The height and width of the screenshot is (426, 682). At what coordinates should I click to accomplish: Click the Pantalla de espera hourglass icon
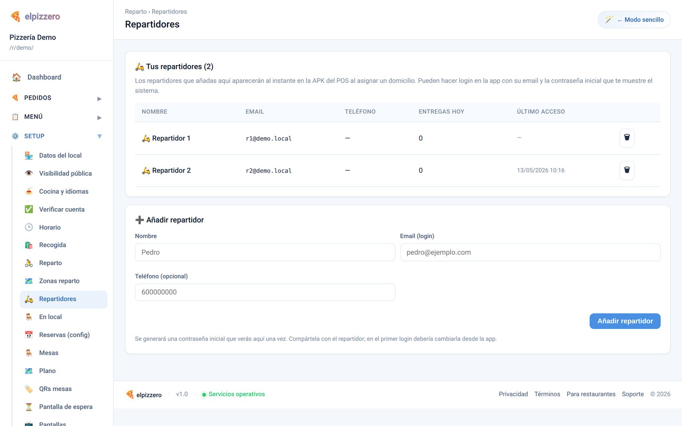[29, 407]
